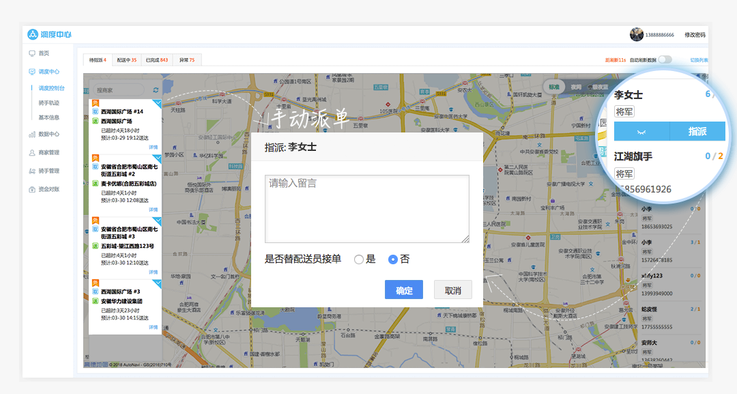Click the 数据中心 chart icon in sidebar
Screen dimensions: 737x394
pyautogui.click(x=32, y=135)
